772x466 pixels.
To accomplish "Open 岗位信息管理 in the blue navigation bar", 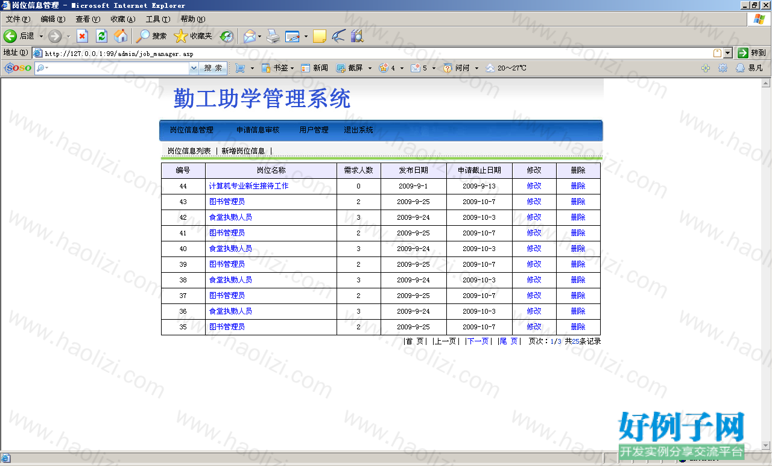I will pos(192,130).
